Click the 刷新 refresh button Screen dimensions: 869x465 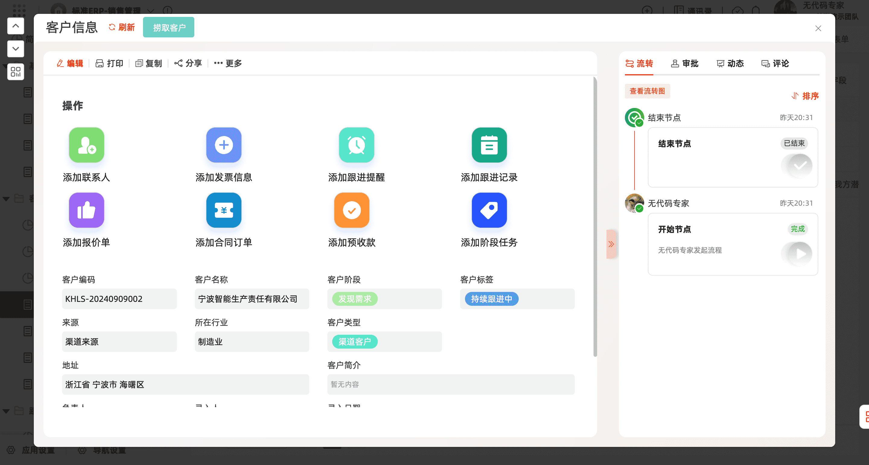pyautogui.click(x=121, y=27)
